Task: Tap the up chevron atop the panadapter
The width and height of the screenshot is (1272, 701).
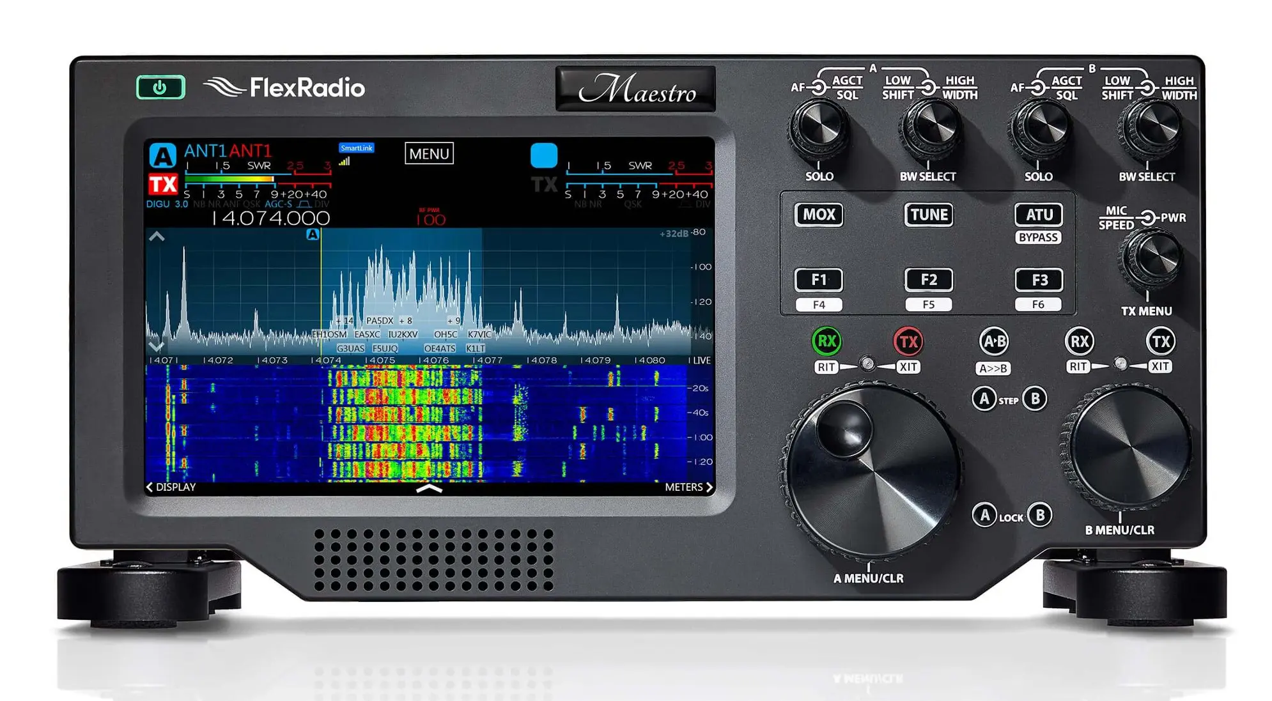Action: [157, 236]
